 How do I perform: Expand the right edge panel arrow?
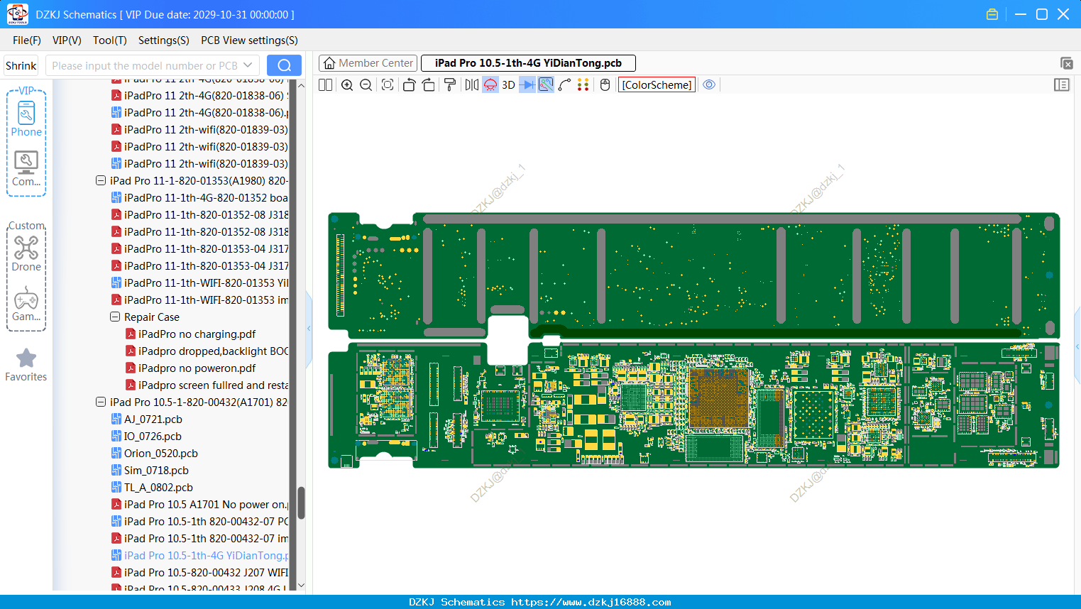(x=1077, y=346)
